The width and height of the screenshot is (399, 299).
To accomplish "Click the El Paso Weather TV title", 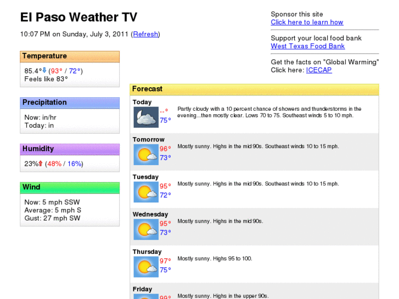I will 78,18.
